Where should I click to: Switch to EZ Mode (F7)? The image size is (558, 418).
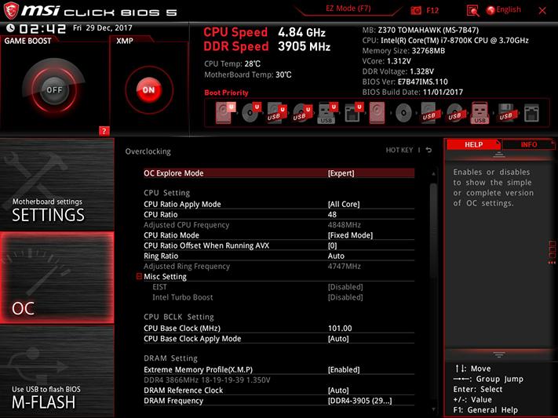(x=348, y=9)
